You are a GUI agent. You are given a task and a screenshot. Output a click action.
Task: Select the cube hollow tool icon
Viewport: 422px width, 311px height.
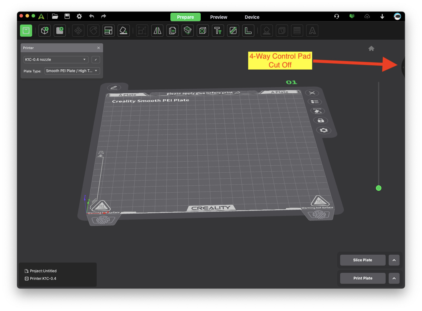(x=203, y=31)
